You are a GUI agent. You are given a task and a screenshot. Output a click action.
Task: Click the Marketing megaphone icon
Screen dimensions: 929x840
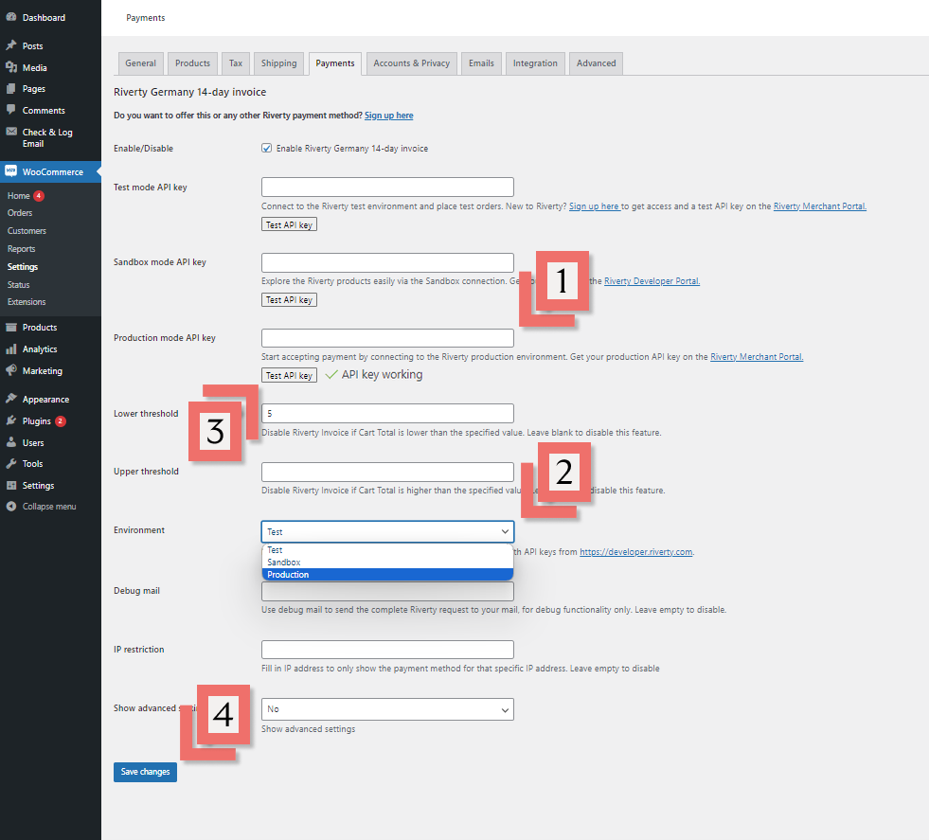click(x=10, y=371)
